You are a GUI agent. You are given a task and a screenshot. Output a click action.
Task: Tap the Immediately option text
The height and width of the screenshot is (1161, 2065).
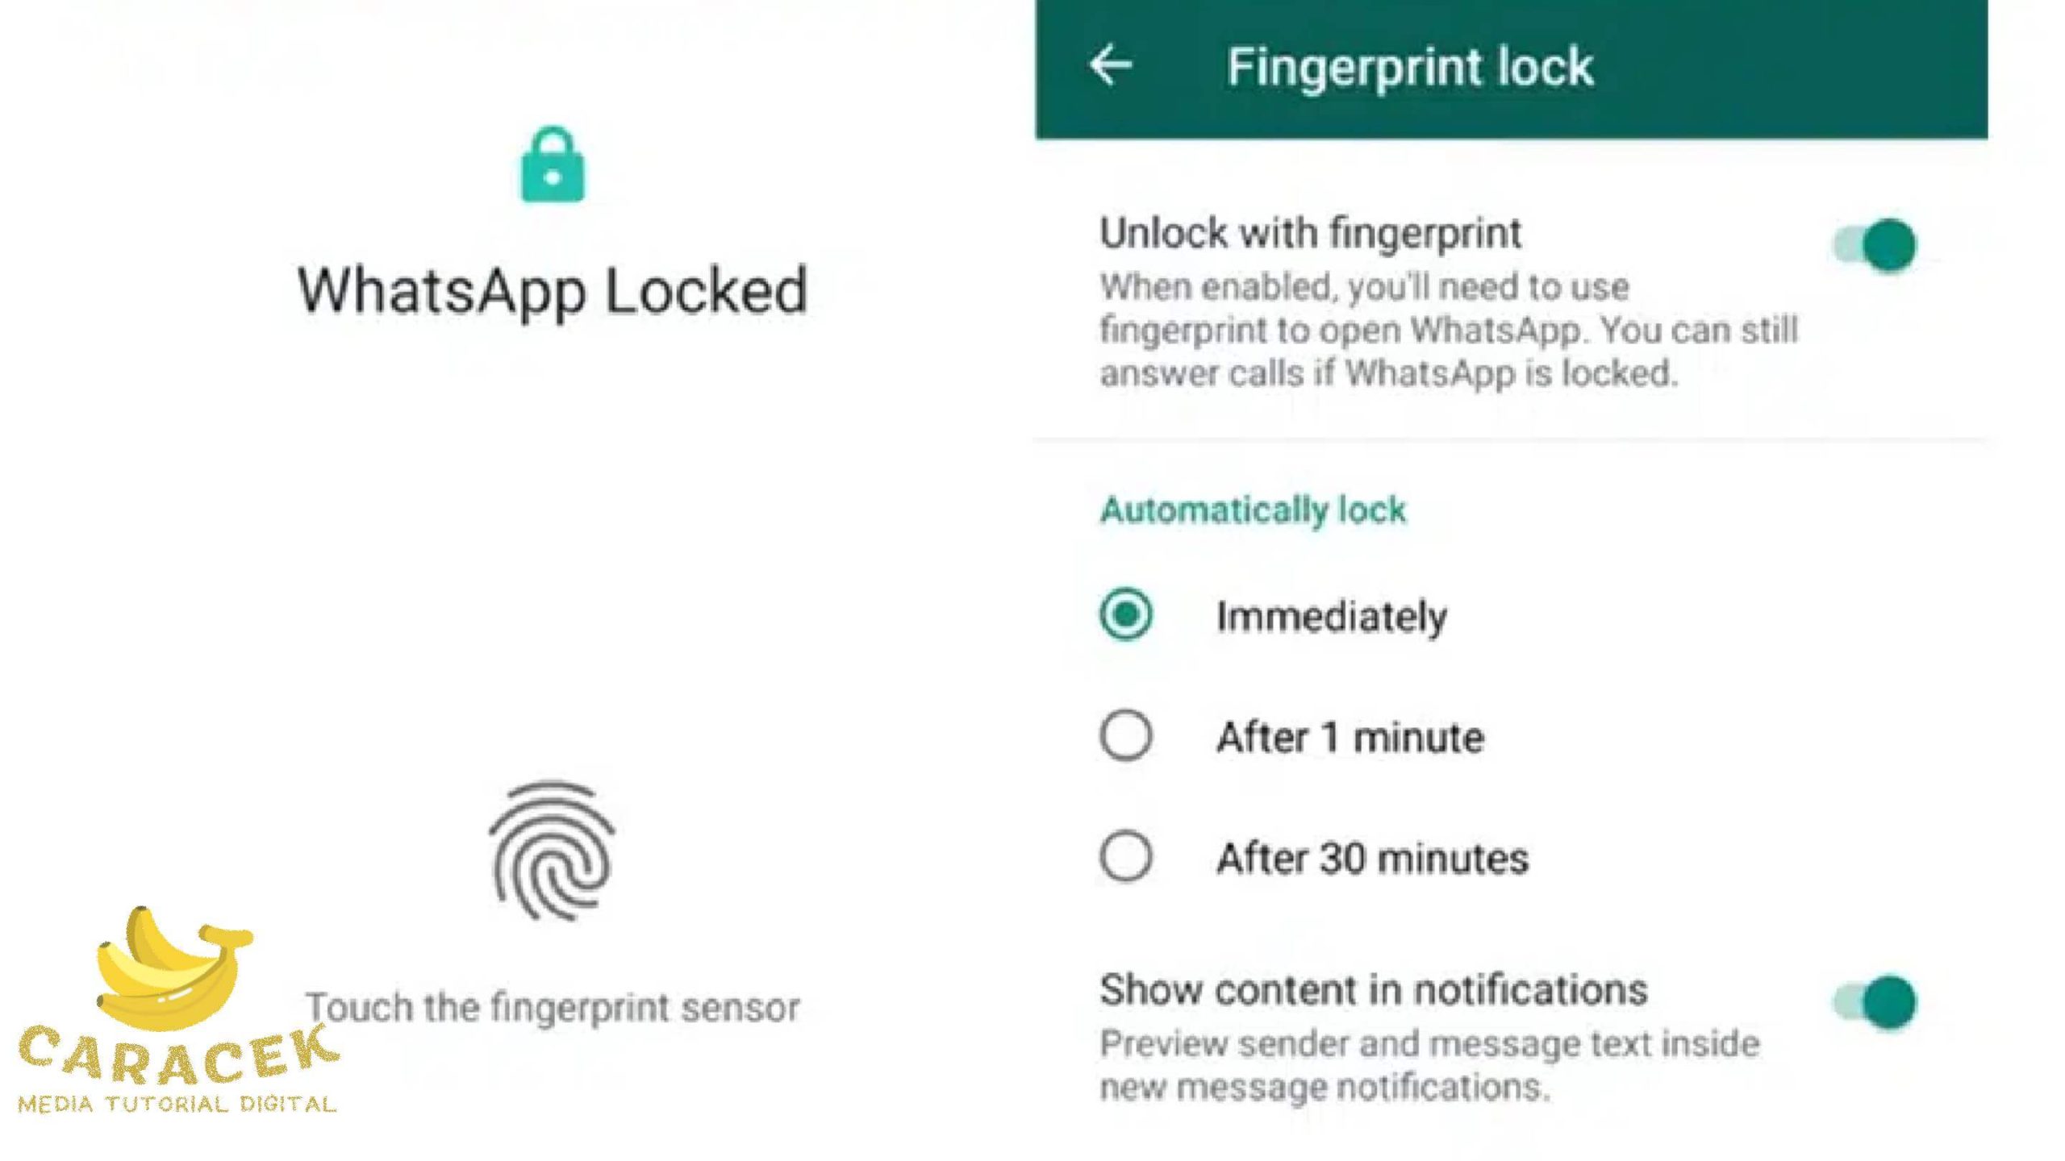[1331, 618]
